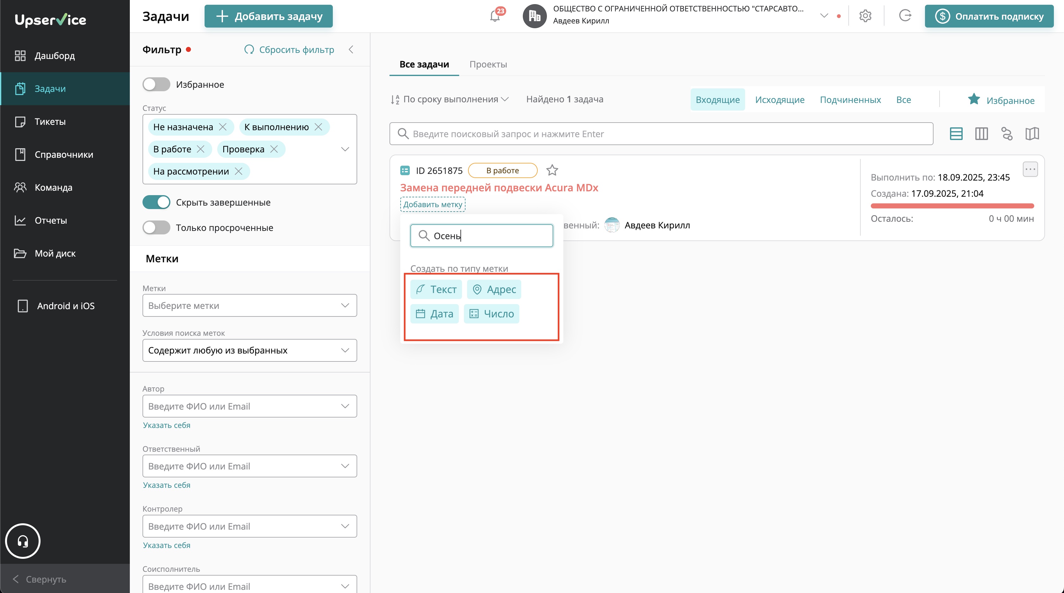Expand the Статус dropdown arrow
Viewport: 1064px width, 593px height.
[x=345, y=149]
